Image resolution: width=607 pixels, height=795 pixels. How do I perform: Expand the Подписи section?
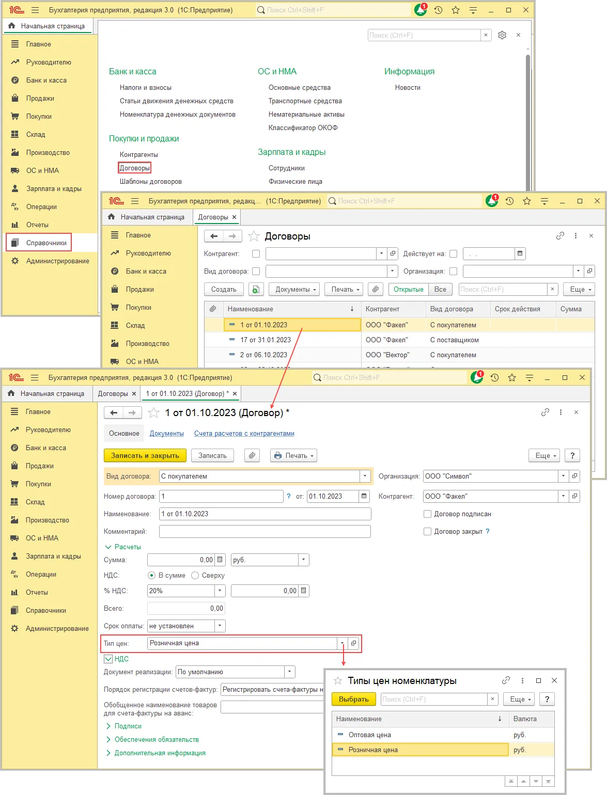pyautogui.click(x=123, y=726)
